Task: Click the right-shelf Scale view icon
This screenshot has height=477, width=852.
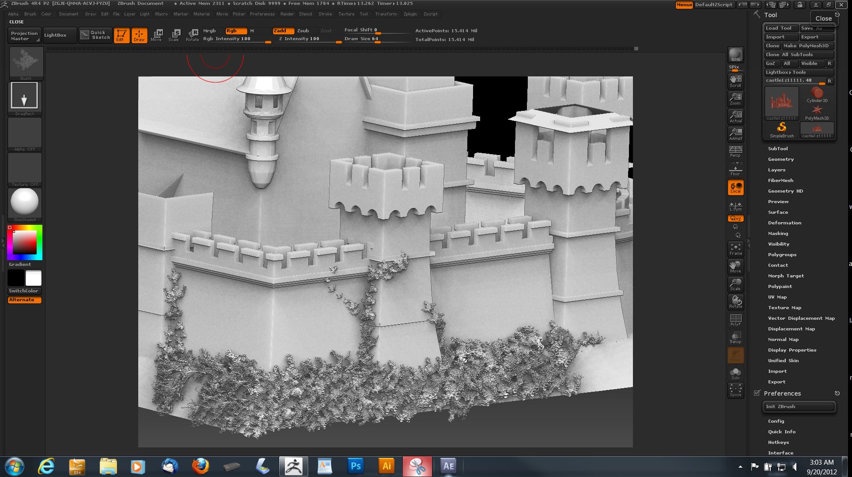Action: tap(735, 284)
